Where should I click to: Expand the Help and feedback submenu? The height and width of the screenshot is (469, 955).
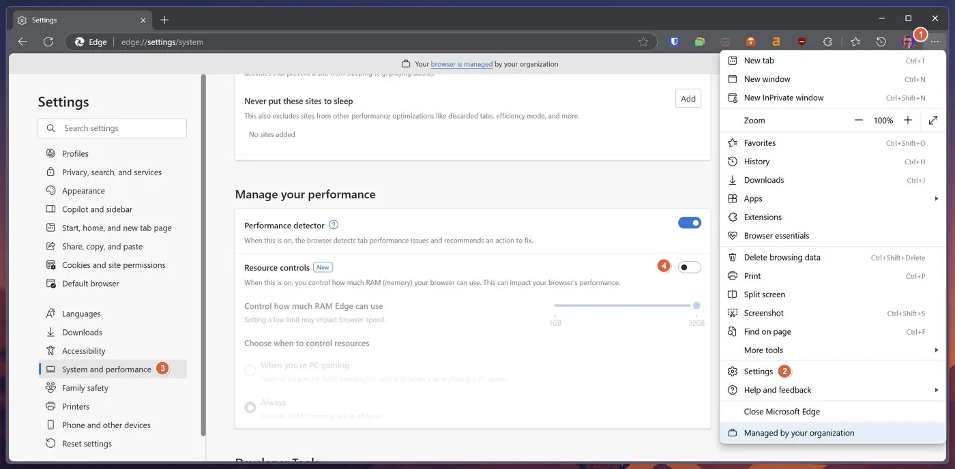pyautogui.click(x=833, y=390)
